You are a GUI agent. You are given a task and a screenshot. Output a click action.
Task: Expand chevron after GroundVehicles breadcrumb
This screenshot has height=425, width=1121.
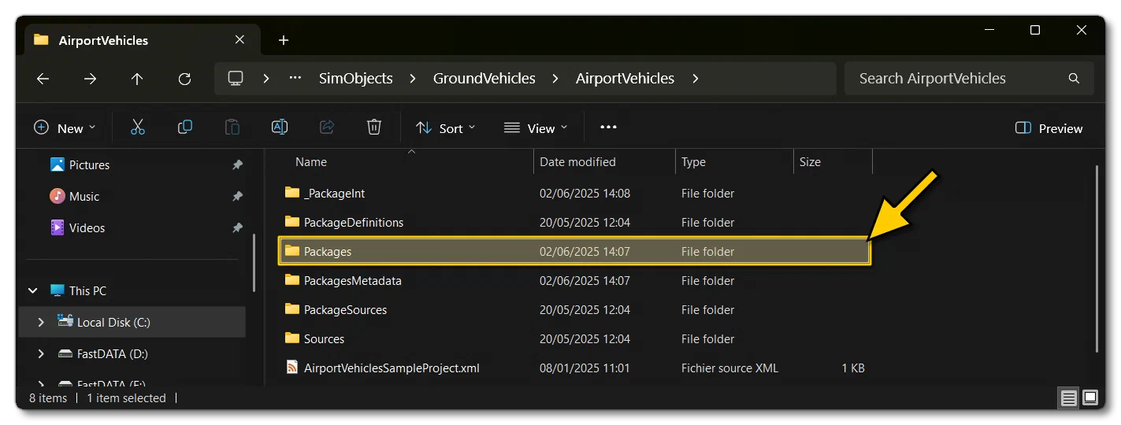pyautogui.click(x=556, y=79)
